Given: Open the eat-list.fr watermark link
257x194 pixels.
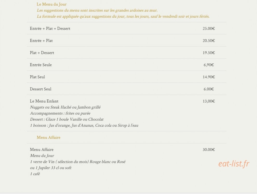Looking at the screenshot, I should [234, 164].
